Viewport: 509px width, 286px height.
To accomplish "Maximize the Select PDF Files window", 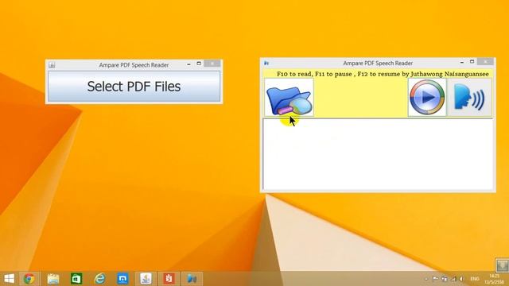I will 199,64.
